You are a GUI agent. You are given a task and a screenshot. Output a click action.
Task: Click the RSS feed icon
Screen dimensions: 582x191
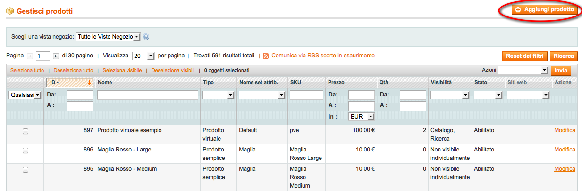pyautogui.click(x=266, y=56)
